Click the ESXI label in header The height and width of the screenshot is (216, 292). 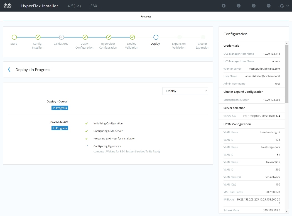pos(94,6)
